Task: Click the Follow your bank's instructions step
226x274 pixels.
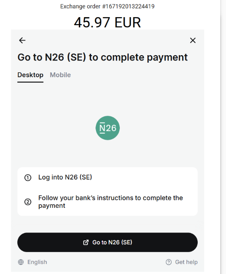Action: point(111,202)
